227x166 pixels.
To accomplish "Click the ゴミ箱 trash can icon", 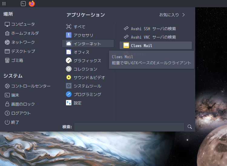I will point(7,60).
